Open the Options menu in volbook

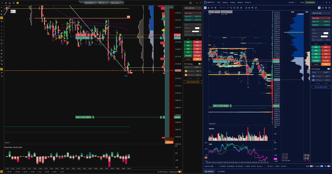coord(225,2)
